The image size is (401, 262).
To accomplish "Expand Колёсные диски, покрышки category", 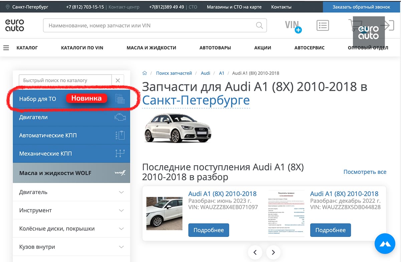I will tap(71, 229).
